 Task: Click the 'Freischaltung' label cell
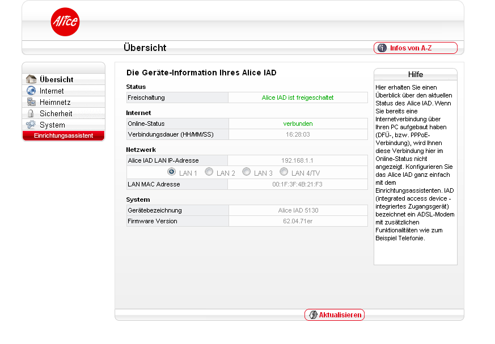click(177, 97)
